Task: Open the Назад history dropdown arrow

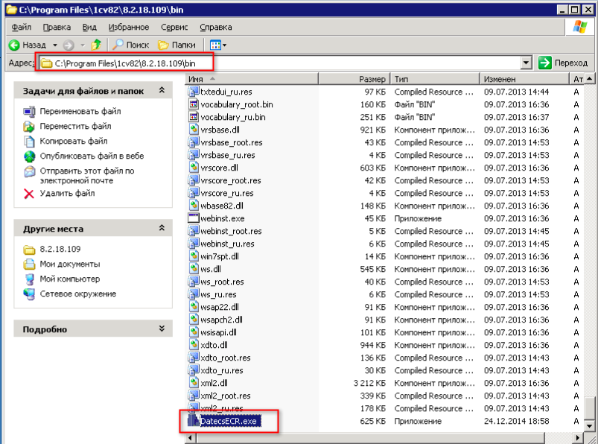Action: [x=55, y=45]
